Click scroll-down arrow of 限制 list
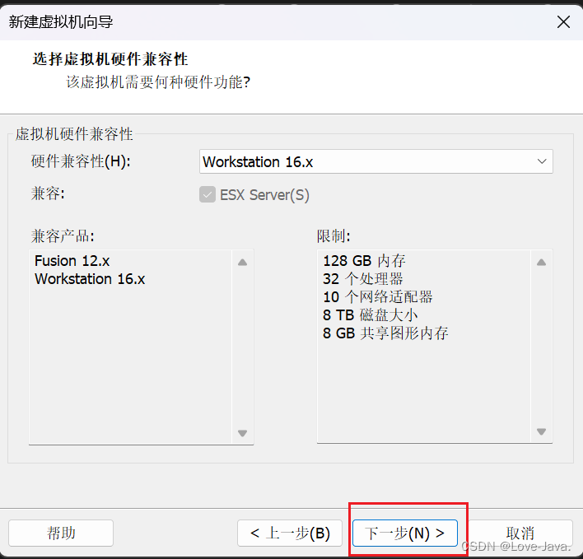Viewport: 583px width, 559px height. (x=541, y=432)
